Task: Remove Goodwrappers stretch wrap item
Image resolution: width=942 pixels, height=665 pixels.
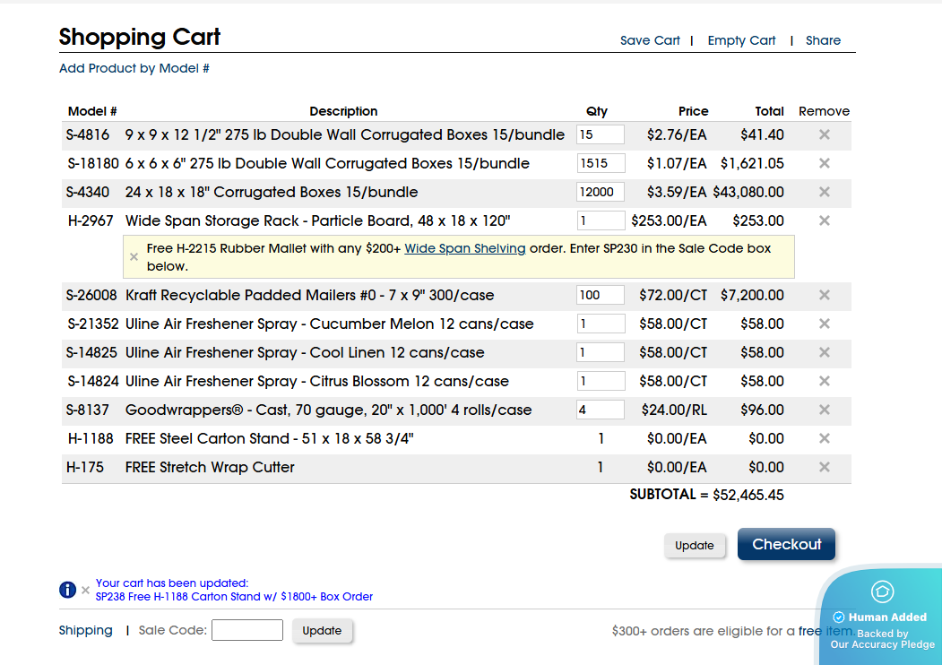Action: [824, 410]
